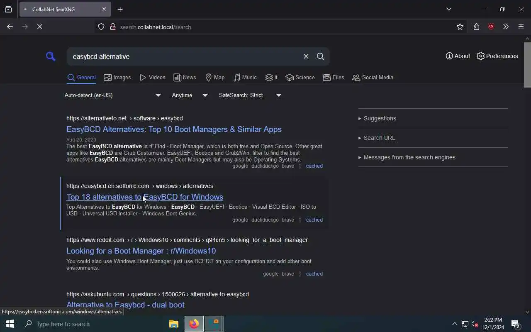Click the www.reddit.com result URL

(187, 240)
